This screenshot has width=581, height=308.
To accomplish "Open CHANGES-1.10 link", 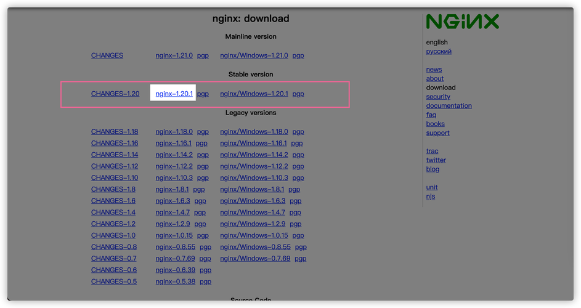I will [x=115, y=177].
